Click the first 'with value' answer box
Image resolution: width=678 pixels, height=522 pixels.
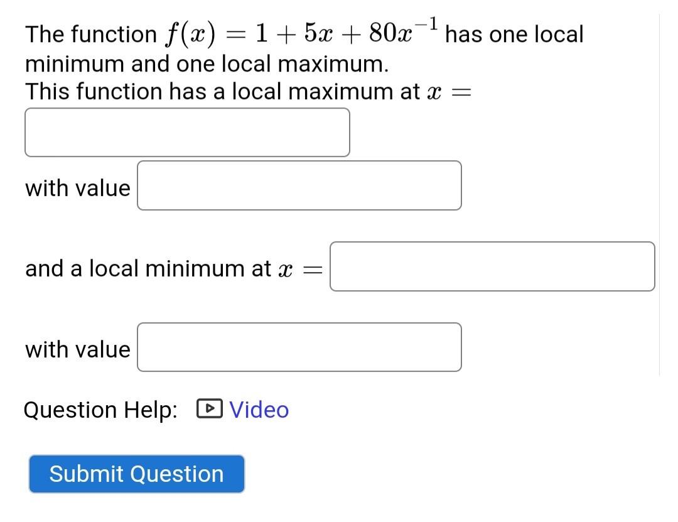point(299,185)
